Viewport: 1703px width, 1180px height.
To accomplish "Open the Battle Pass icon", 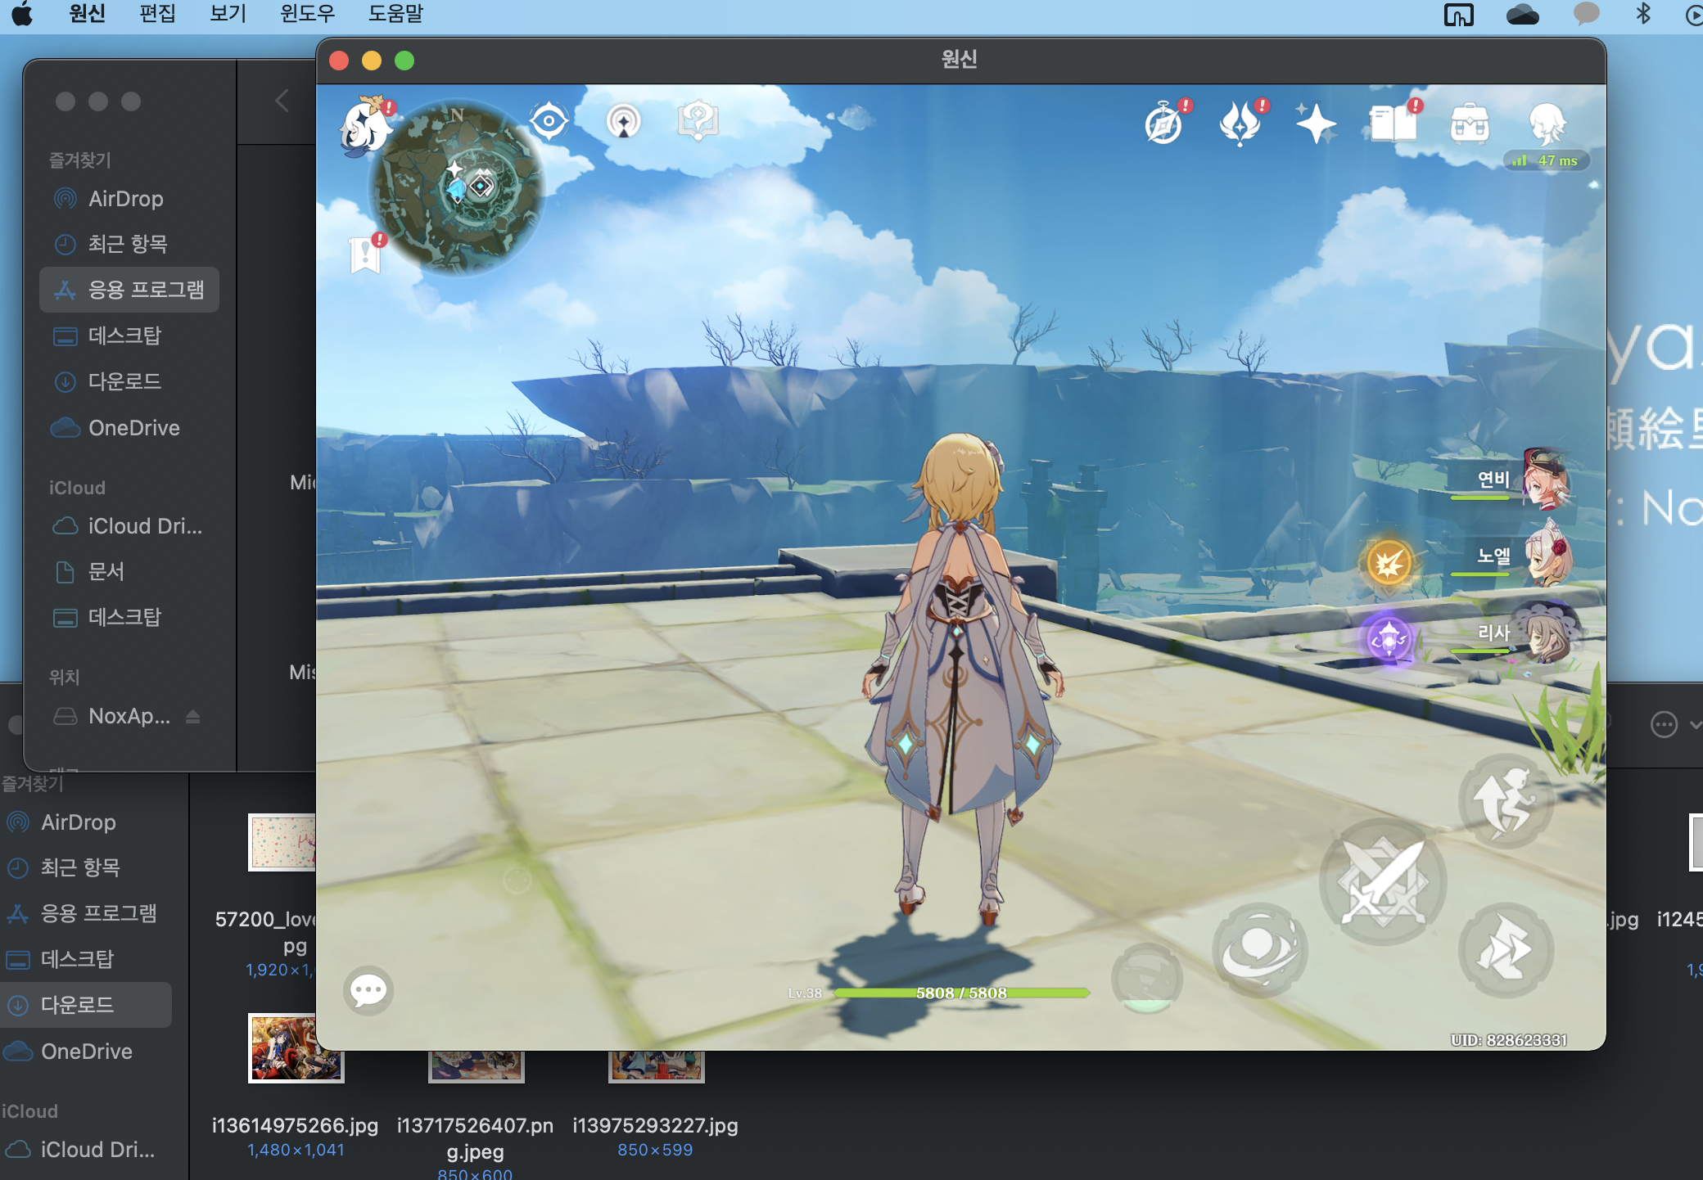I will 1240,124.
